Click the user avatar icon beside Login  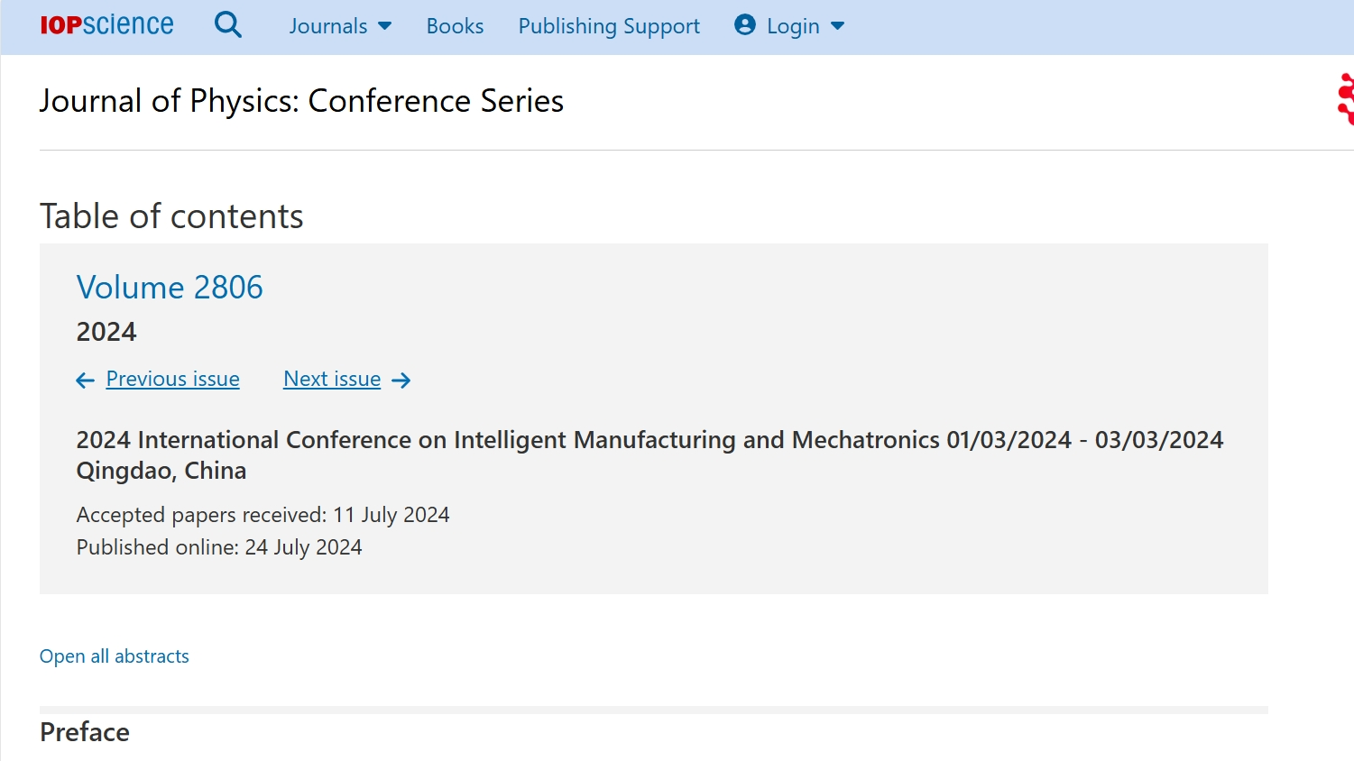745,25
